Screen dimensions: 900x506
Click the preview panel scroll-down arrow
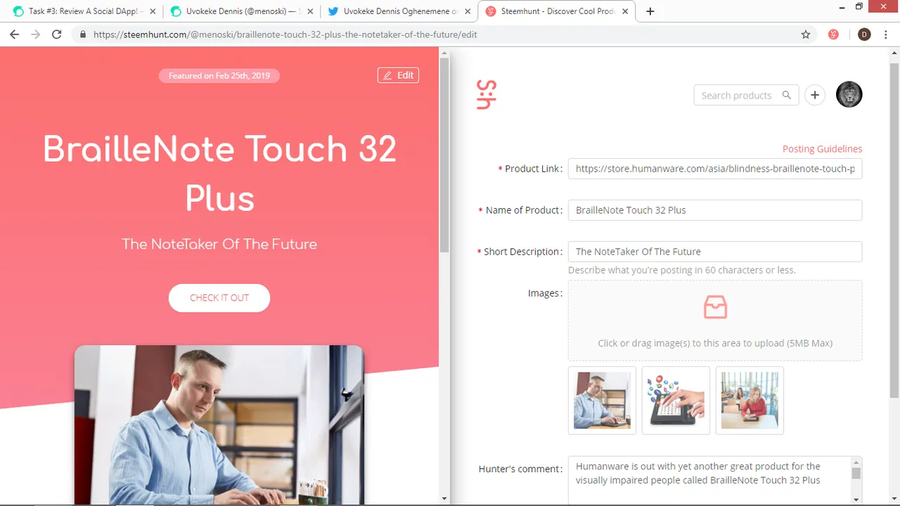pyautogui.click(x=444, y=498)
